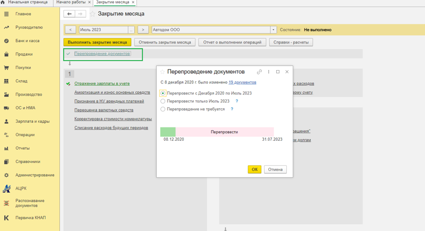Viewport: 425px width, 231px height.
Task: Open Продажи menu label in sidebar
Action: pyautogui.click(x=24, y=54)
